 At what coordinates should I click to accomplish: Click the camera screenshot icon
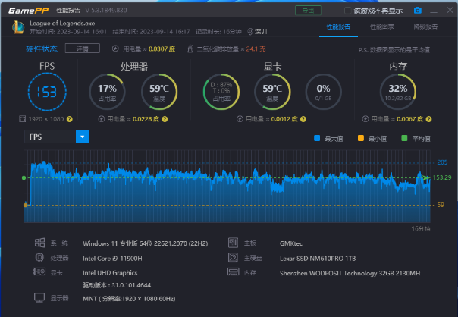tap(417, 11)
